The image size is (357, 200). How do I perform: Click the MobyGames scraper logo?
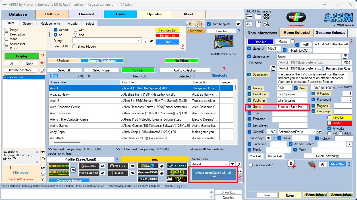pyautogui.click(x=148, y=166)
